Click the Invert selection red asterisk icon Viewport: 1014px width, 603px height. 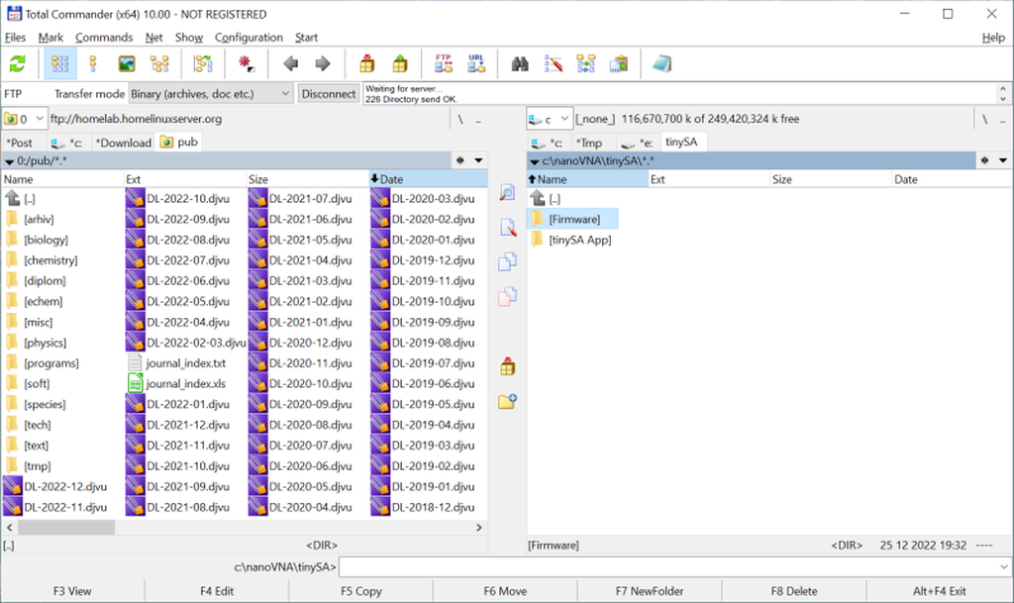tap(246, 64)
